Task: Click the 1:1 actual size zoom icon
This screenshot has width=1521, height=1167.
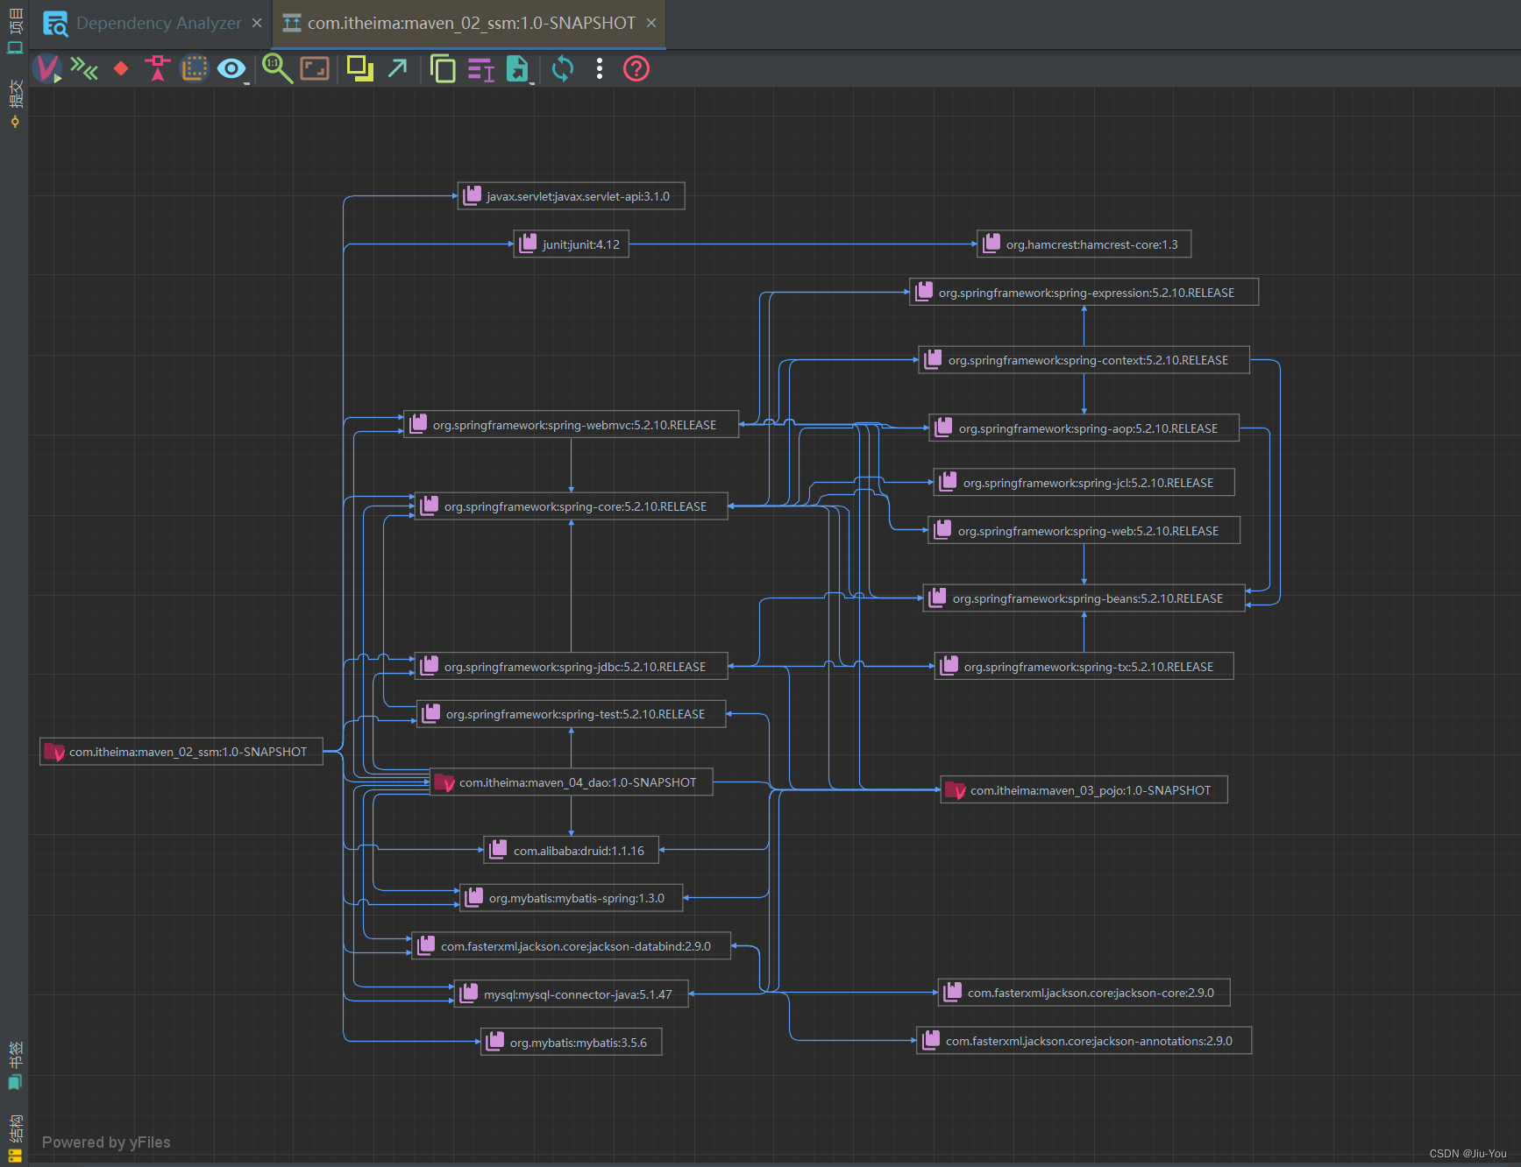Action: pos(277,68)
